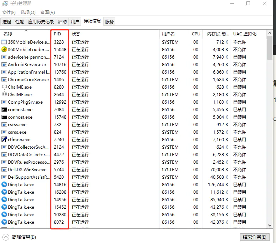276x243 pixels.
Task: Click csrss.exe icon with PID 732
Action: coord(4,125)
